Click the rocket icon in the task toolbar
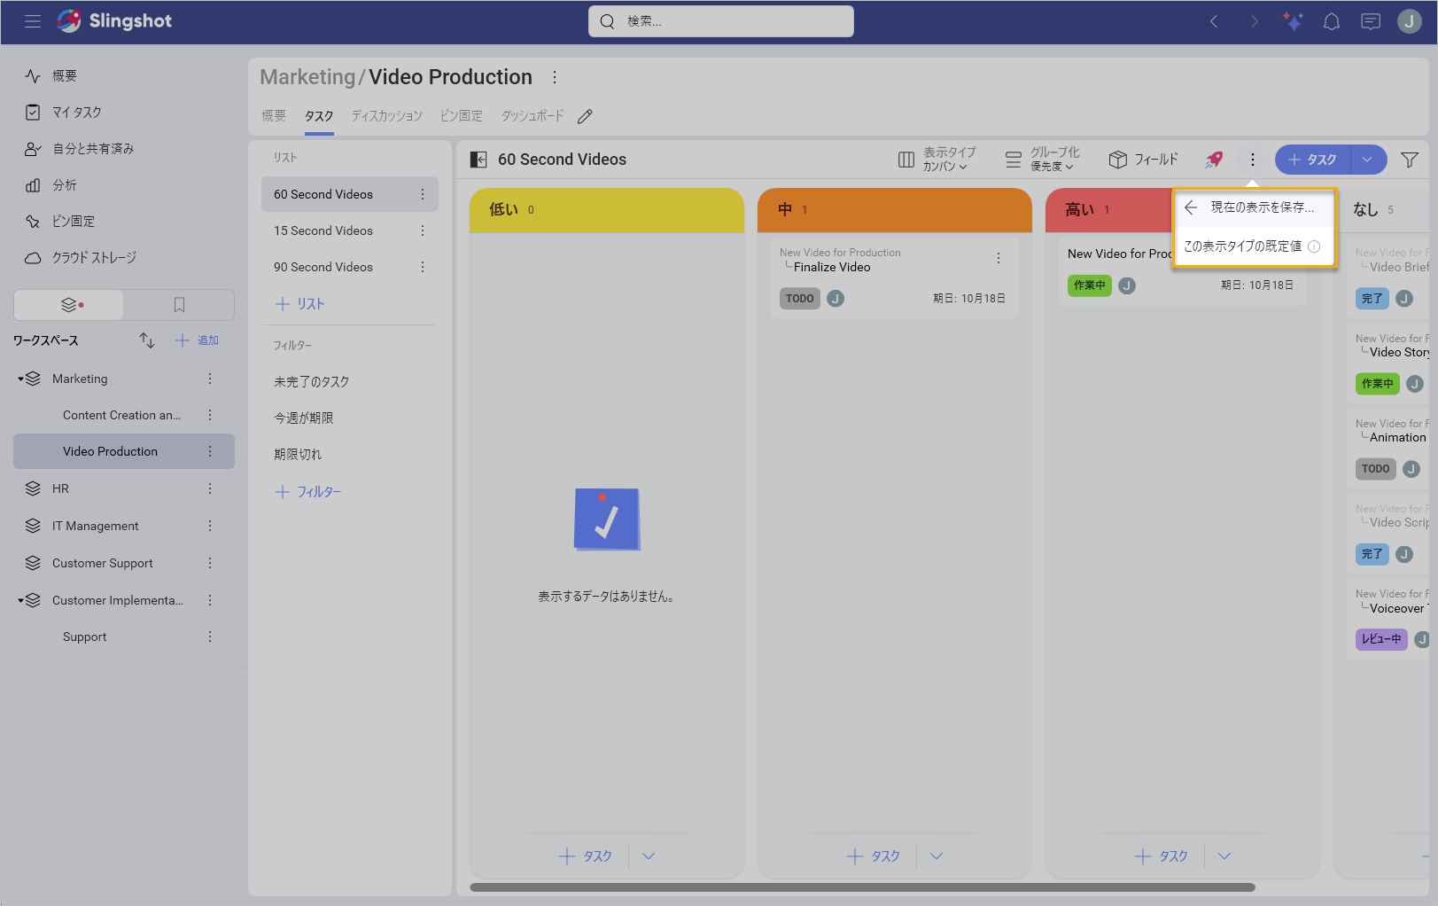 point(1213,160)
